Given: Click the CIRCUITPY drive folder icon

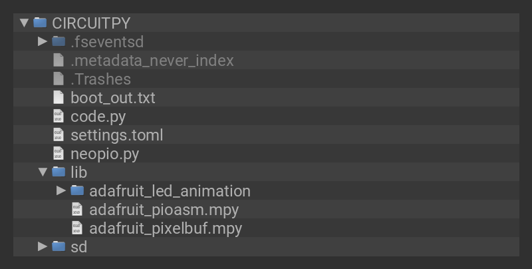Looking at the screenshot, I should coord(40,23).
